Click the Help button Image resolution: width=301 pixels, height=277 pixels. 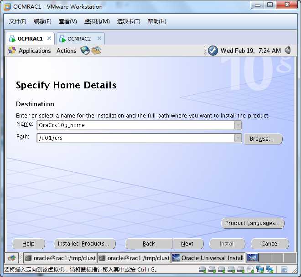point(28,244)
